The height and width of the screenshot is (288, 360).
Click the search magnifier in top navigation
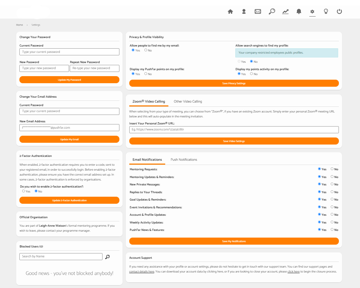[272, 12]
